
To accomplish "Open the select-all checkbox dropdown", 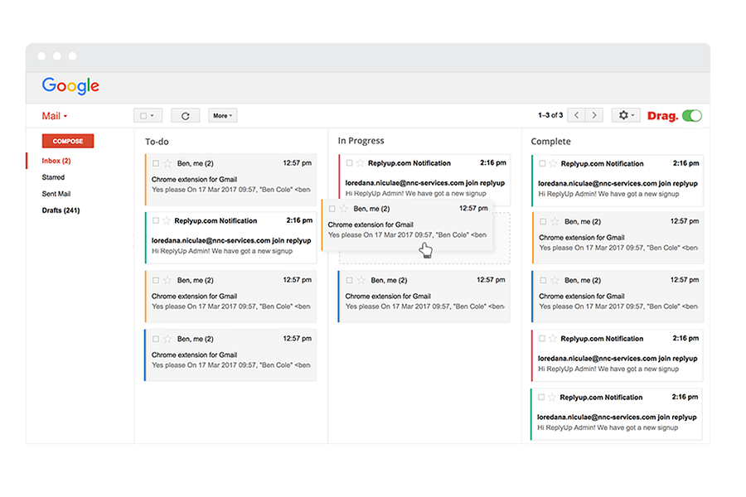I will pos(148,116).
